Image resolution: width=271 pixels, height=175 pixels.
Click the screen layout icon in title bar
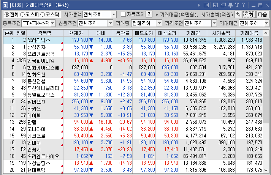[x=216, y=5]
